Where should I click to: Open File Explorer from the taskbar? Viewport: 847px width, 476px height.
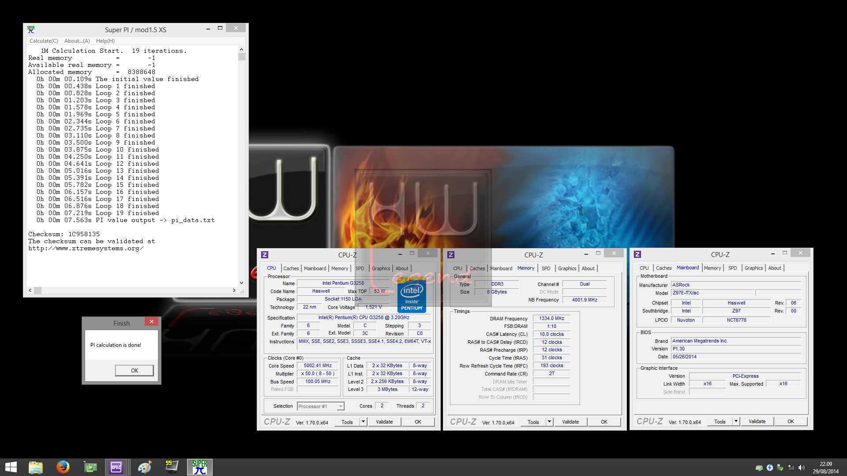click(x=35, y=467)
